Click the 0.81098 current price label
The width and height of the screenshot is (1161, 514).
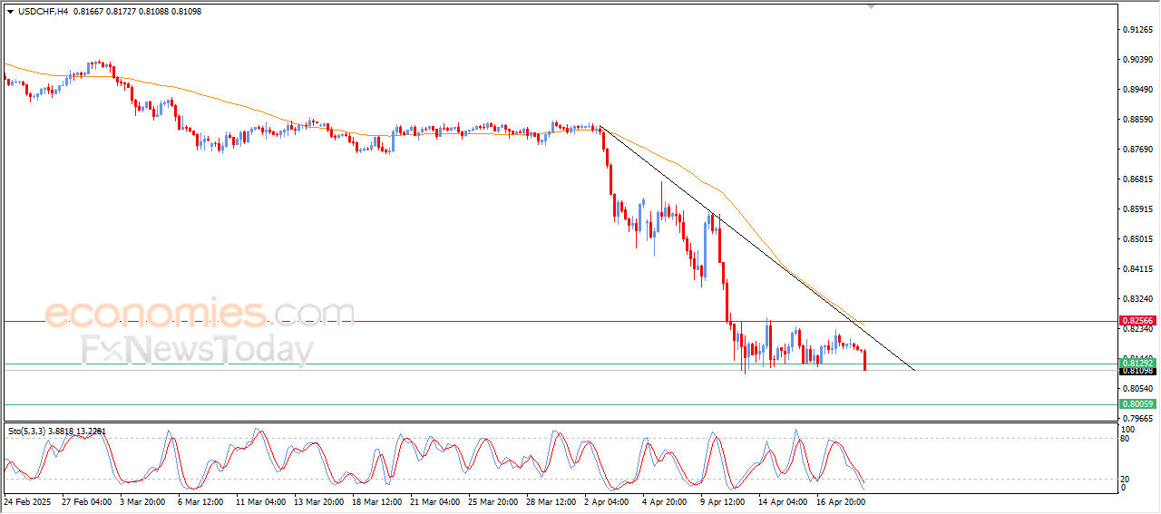tap(1137, 371)
